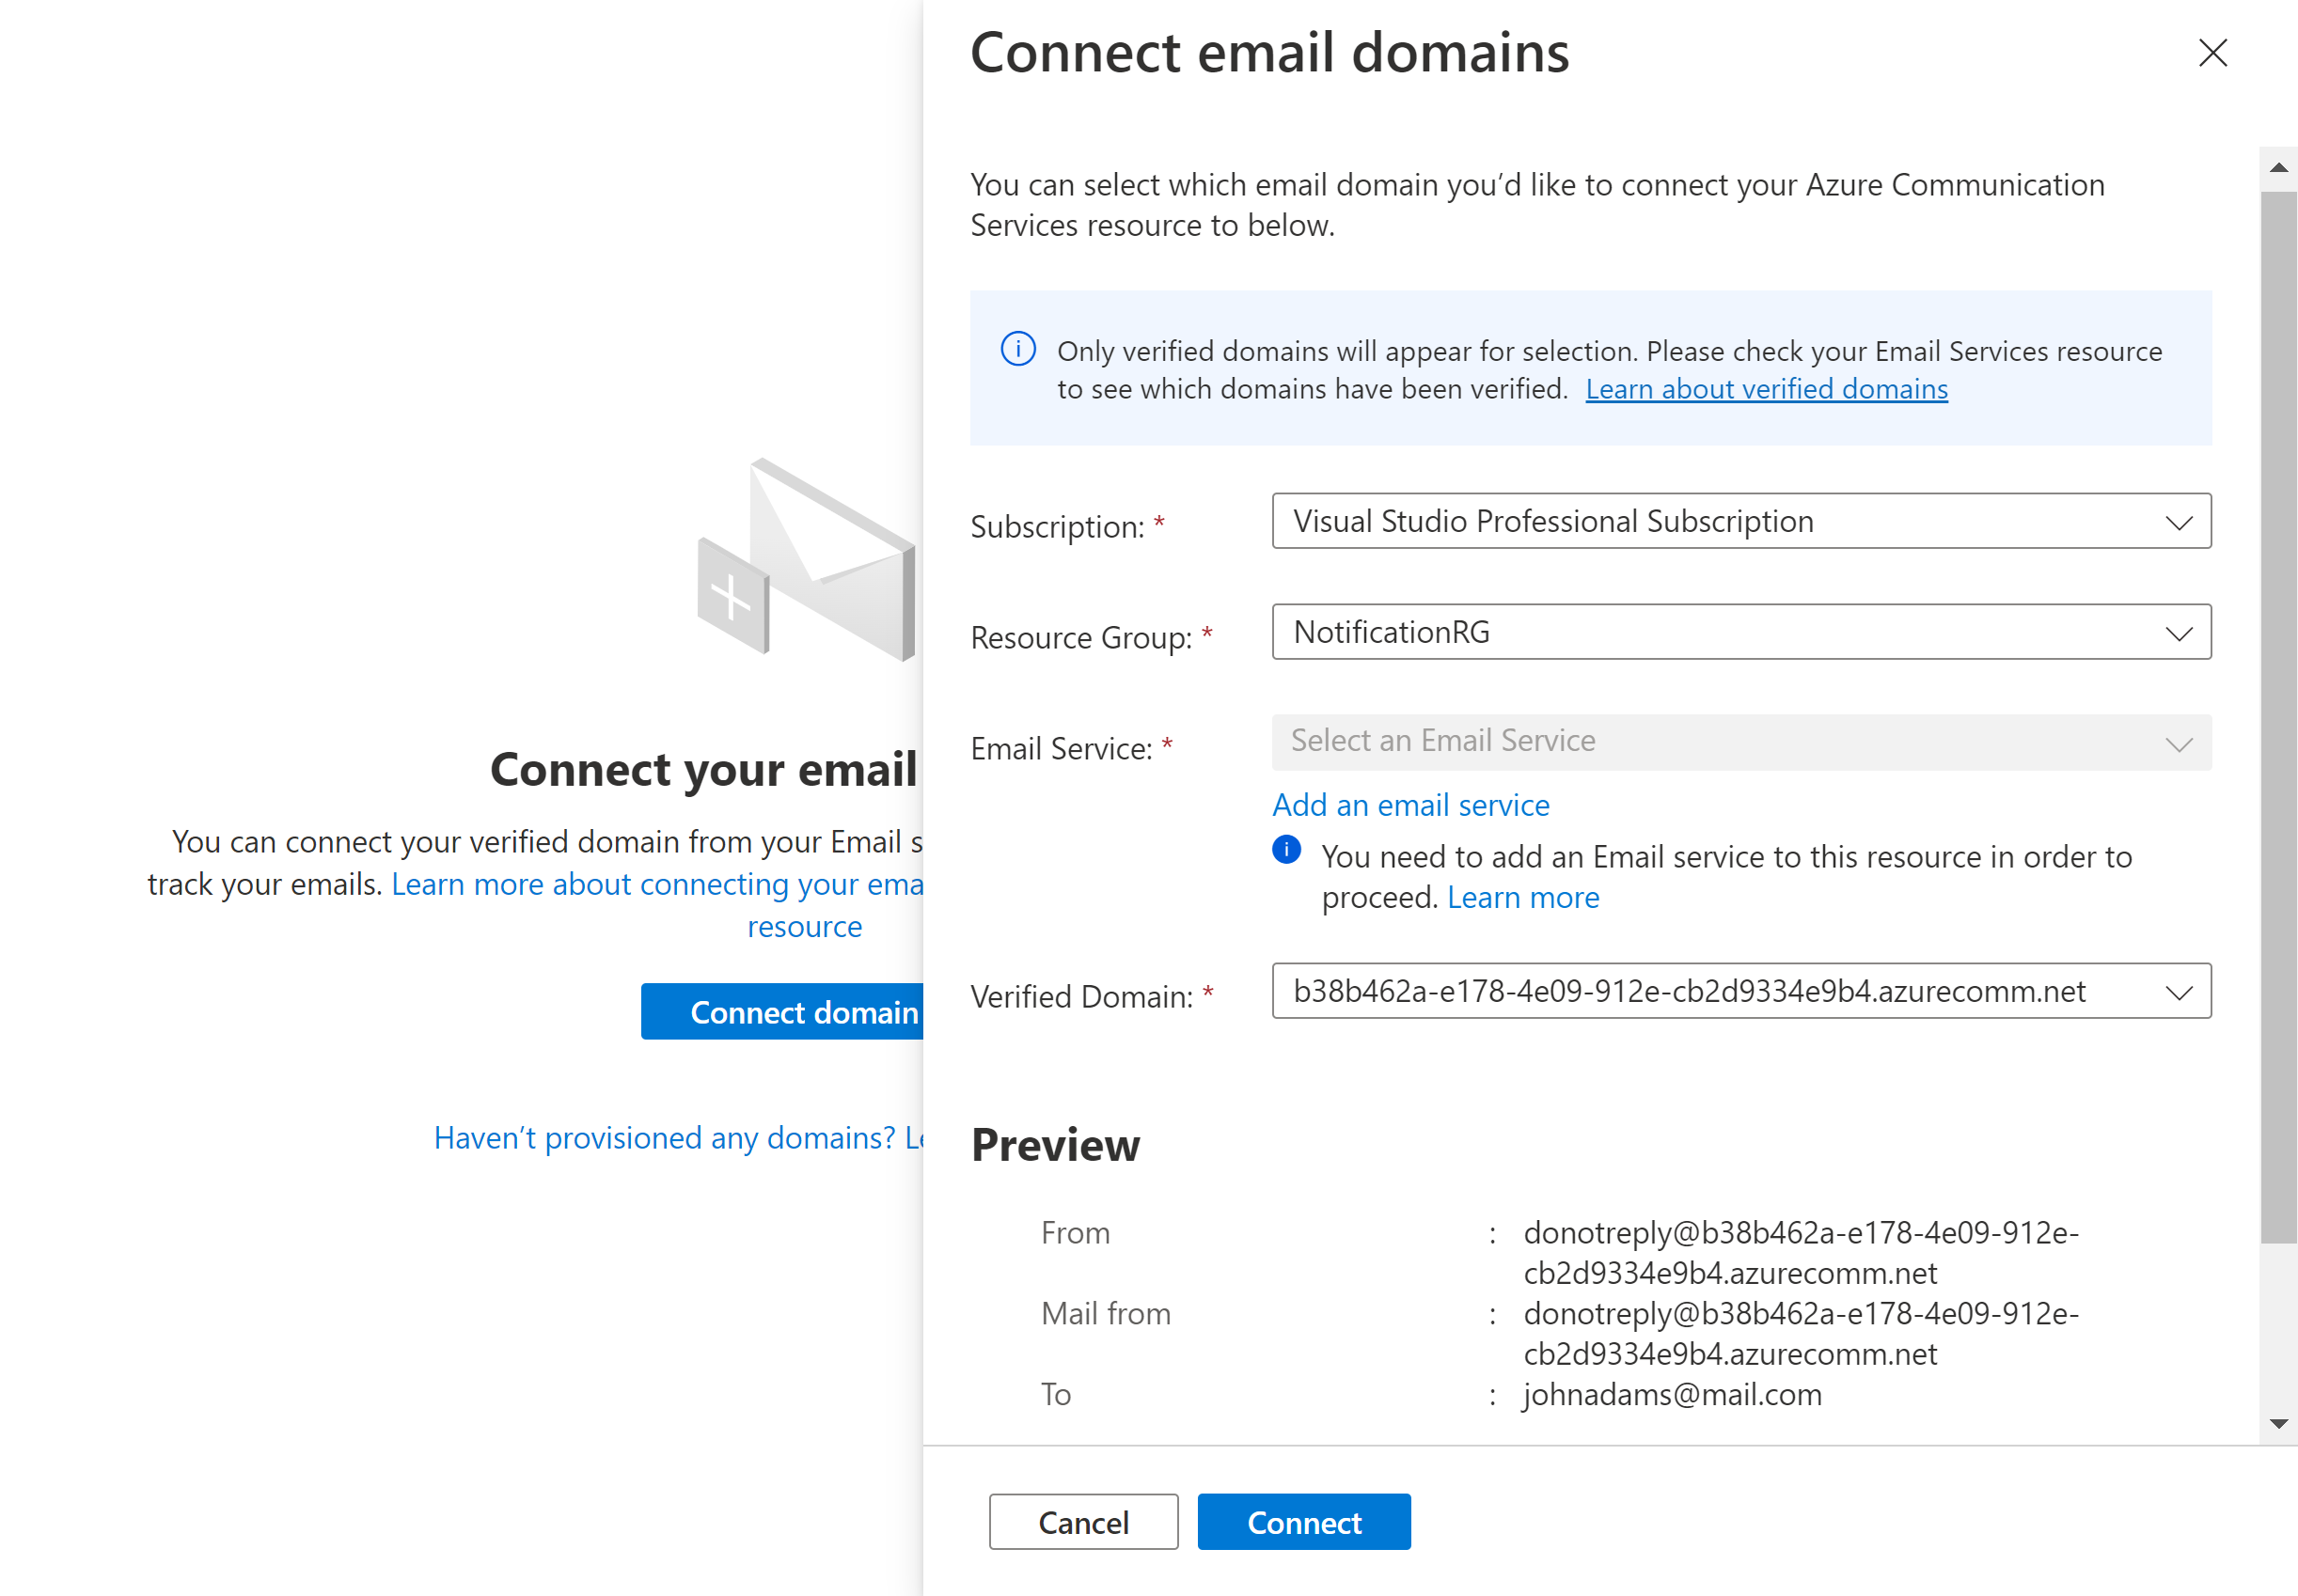2298x1596 pixels.
Task: Click the Cancel button
Action: (x=1083, y=1521)
